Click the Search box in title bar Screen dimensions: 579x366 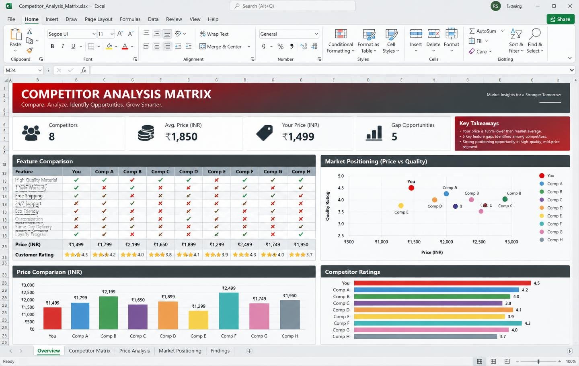pyautogui.click(x=293, y=6)
